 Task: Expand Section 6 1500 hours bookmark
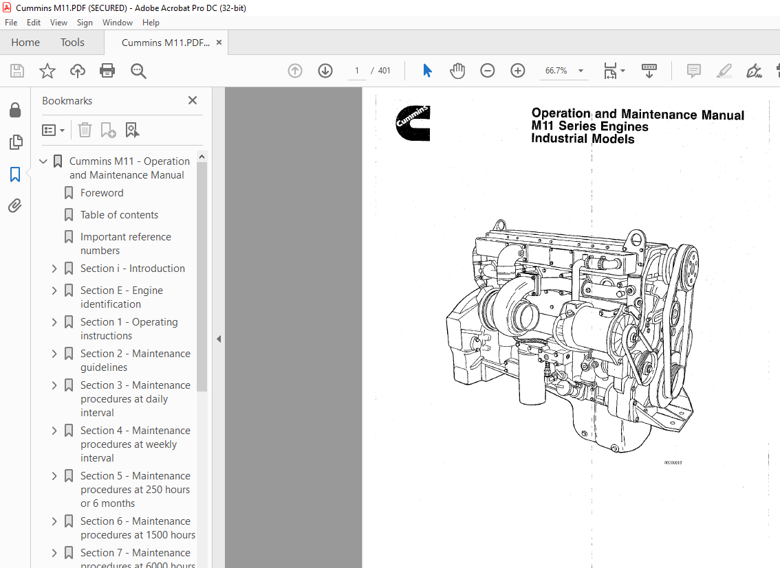[x=54, y=521]
